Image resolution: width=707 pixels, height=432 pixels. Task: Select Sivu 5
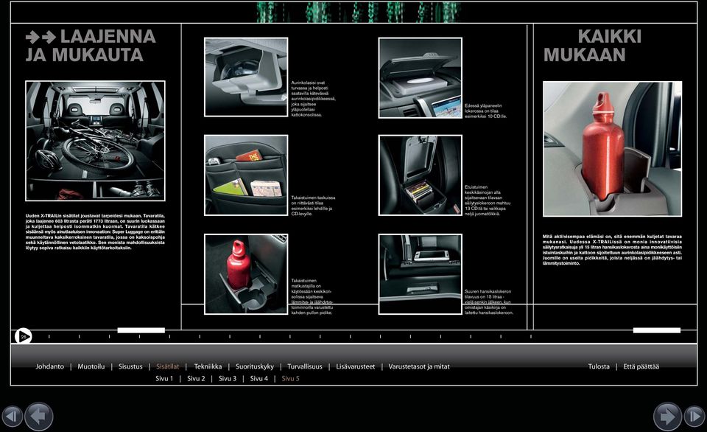tap(290, 379)
